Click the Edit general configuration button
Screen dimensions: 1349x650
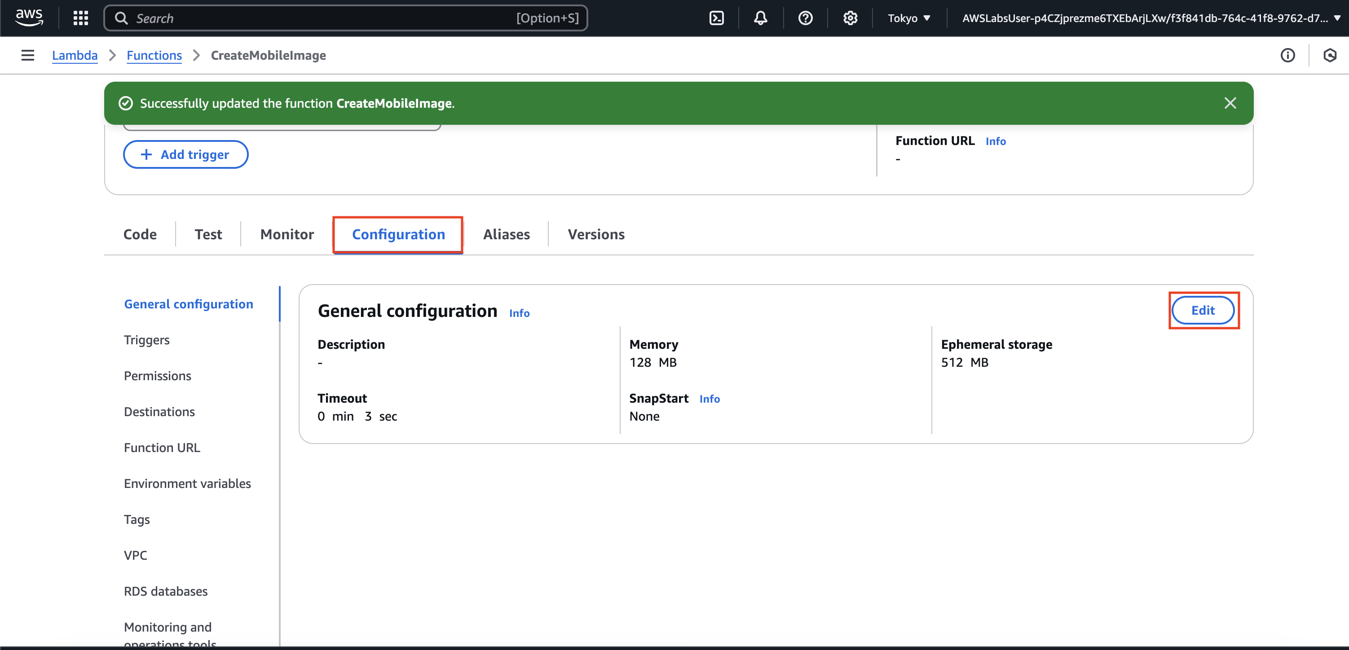click(1202, 310)
